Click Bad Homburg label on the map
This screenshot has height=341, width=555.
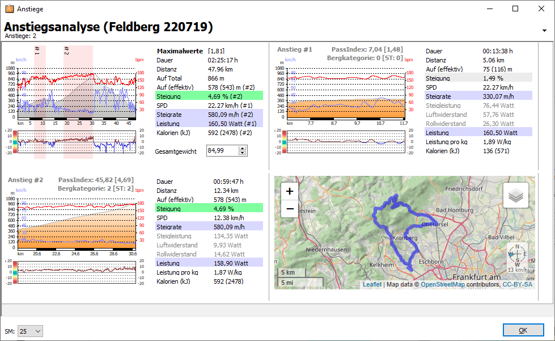coord(455,210)
